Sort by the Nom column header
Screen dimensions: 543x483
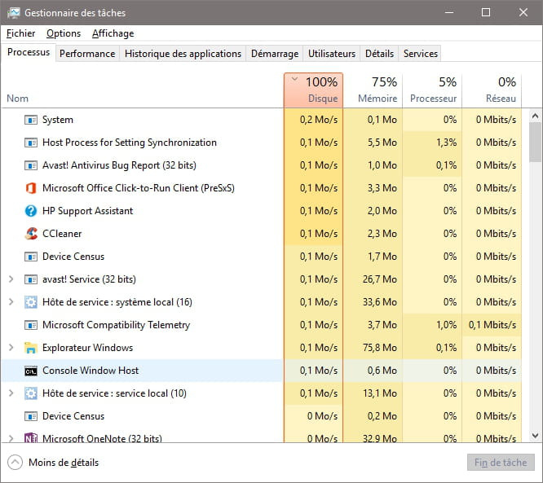point(18,99)
